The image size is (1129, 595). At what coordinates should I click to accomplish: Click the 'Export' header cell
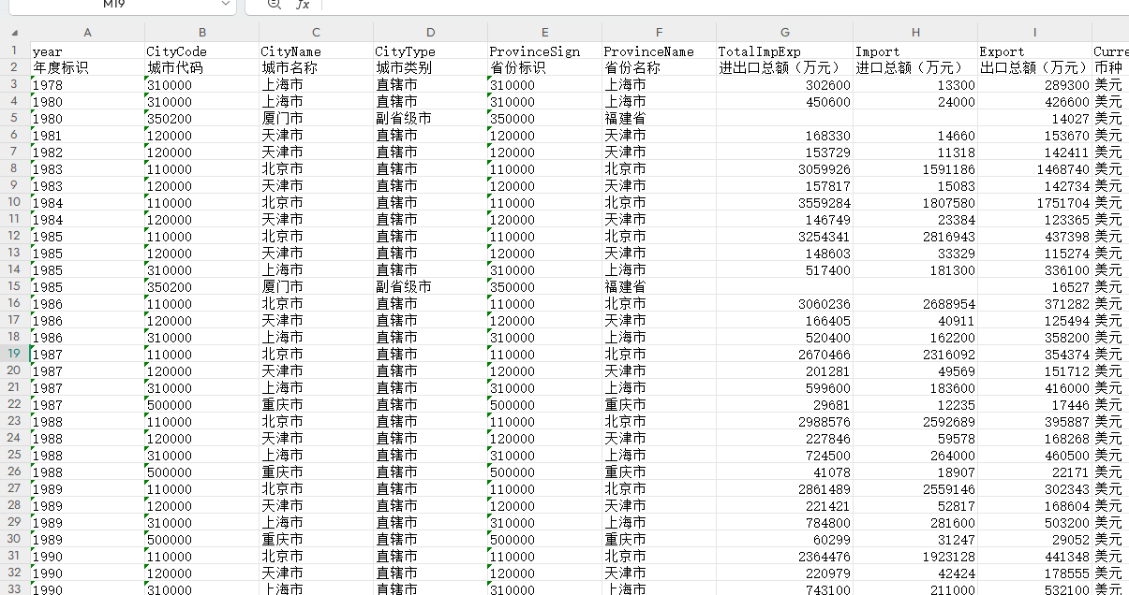[x=1034, y=51]
